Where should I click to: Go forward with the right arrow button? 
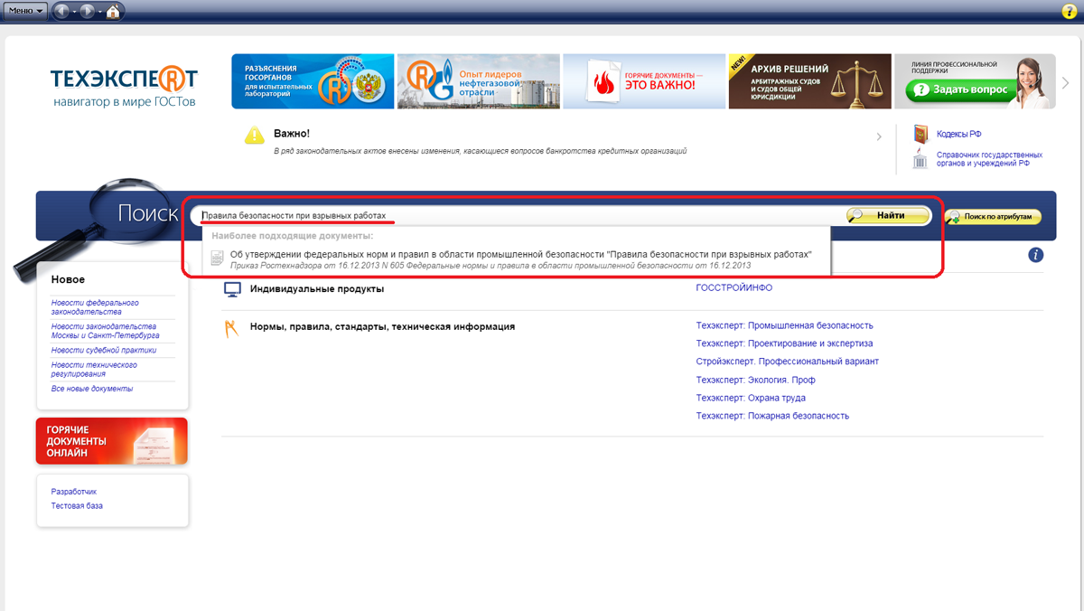(x=88, y=12)
